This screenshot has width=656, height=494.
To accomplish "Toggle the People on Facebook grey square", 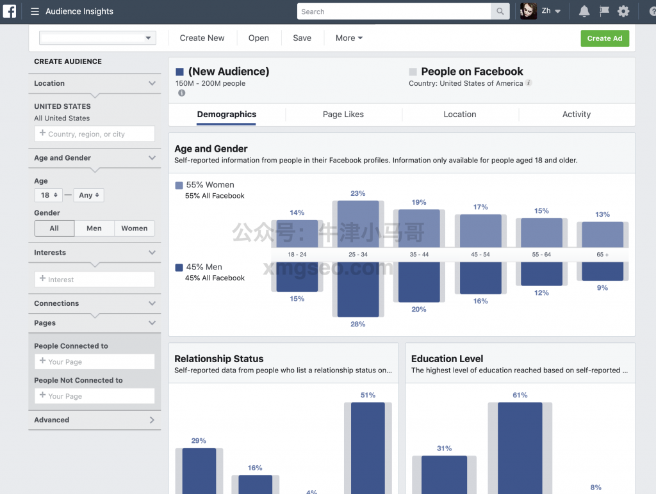I will (x=413, y=72).
